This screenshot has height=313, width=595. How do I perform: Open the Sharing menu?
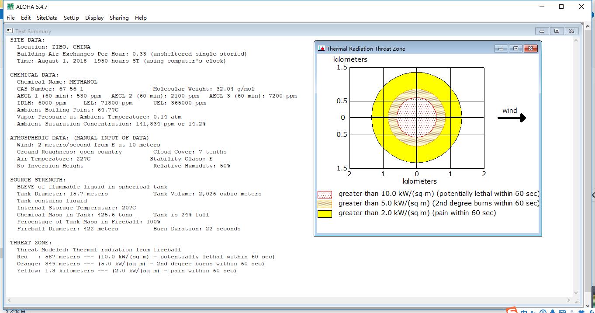(x=119, y=18)
